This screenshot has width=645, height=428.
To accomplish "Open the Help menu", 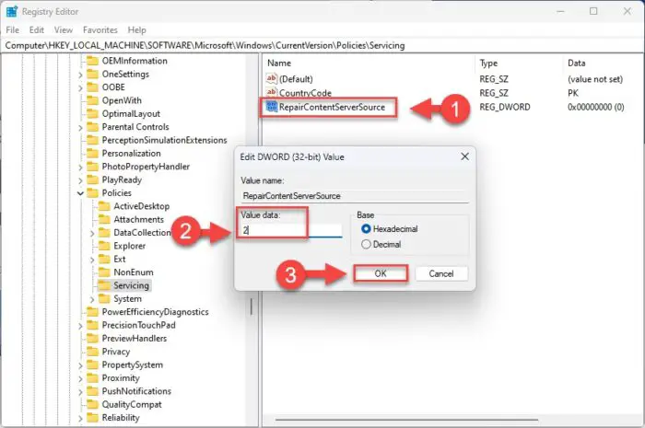I will click(x=136, y=30).
